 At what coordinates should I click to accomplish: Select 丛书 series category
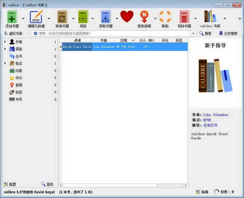click(x=19, y=56)
